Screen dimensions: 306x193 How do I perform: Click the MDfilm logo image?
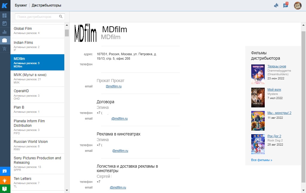[x=86, y=33]
